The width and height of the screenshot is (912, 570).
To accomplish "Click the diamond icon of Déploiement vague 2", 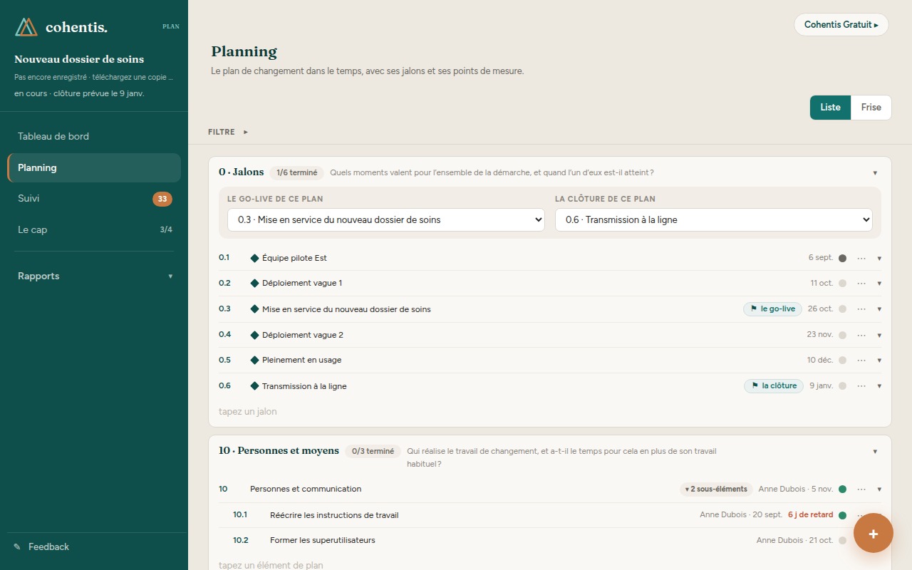I will click(254, 335).
